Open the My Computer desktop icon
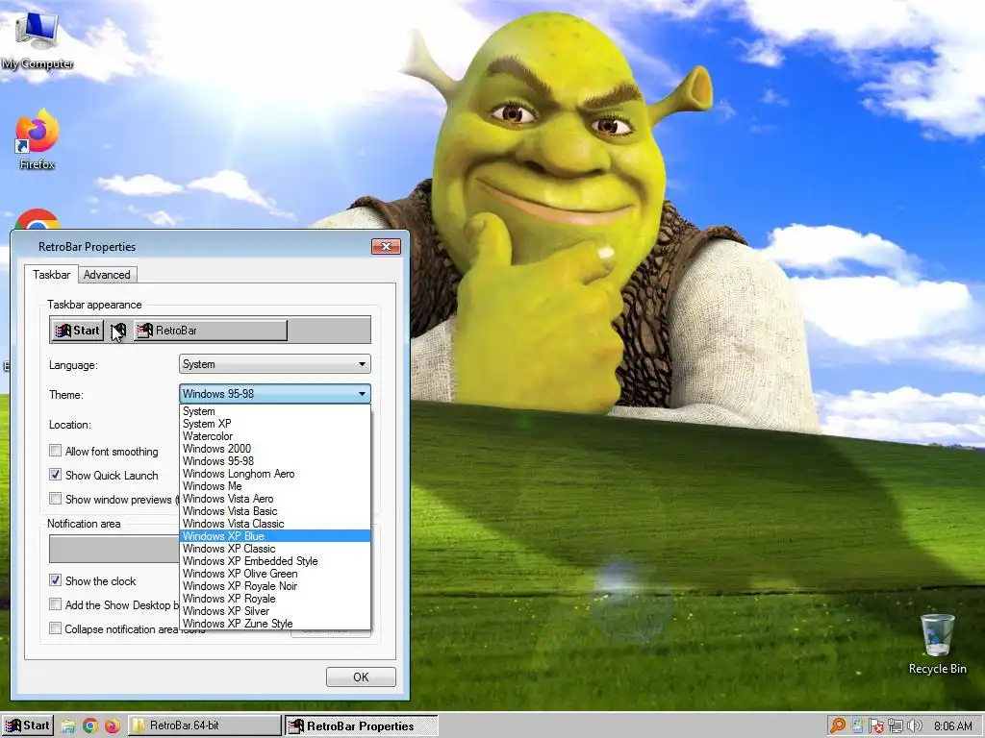 [x=38, y=40]
